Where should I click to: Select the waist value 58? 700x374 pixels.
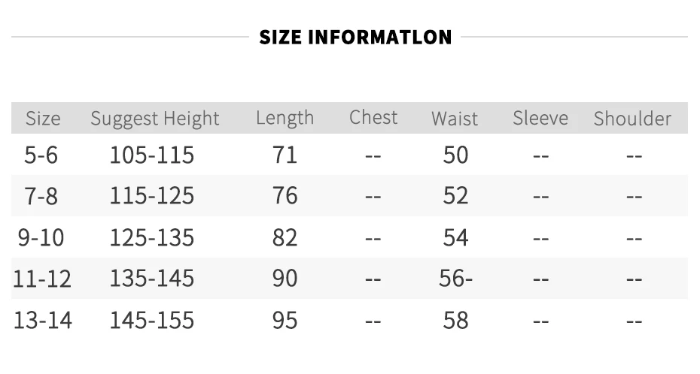click(455, 321)
